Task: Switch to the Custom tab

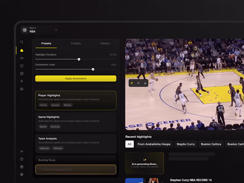Action: (76, 43)
